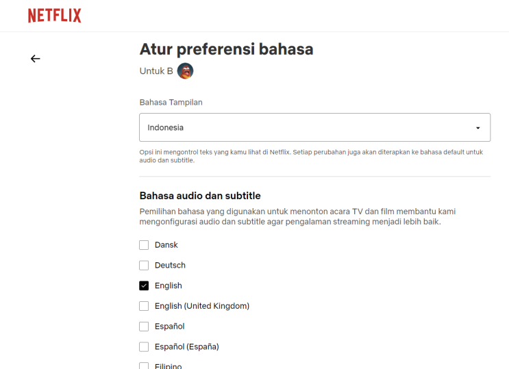Go back using the left arrow
The width and height of the screenshot is (509, 369).
[x=36, y=59]
